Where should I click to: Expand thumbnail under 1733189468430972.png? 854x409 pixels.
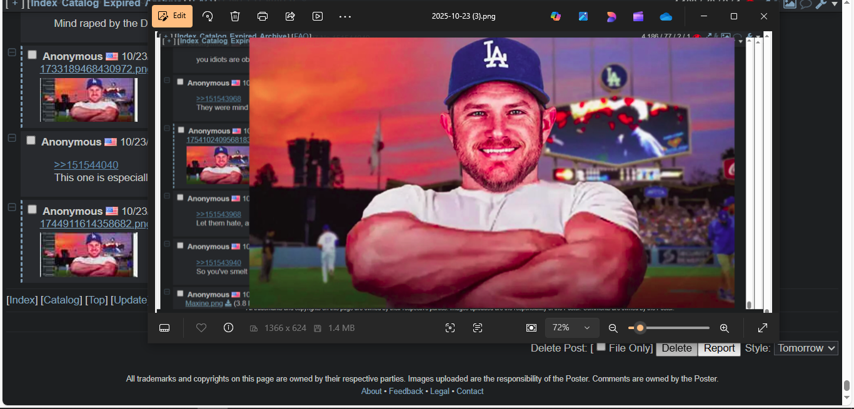88,100
